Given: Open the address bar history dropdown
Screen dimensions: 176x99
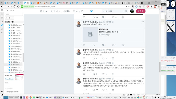Looking at the screenshot, I should [x=127, y=7].
